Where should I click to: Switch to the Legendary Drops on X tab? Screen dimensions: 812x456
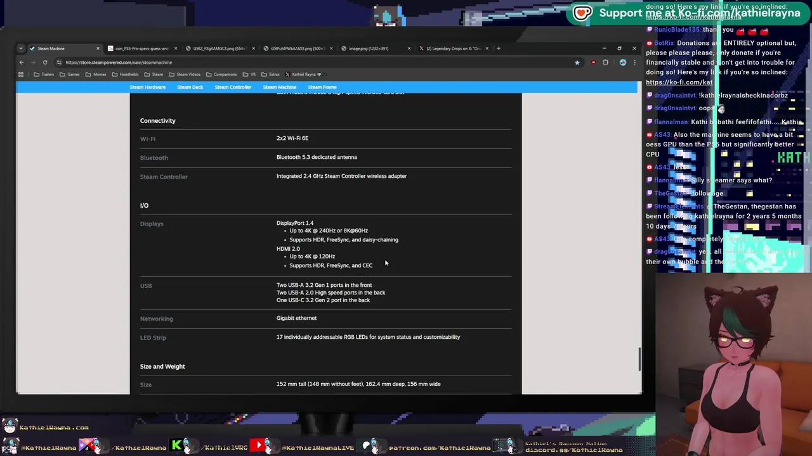coord(453,48)
